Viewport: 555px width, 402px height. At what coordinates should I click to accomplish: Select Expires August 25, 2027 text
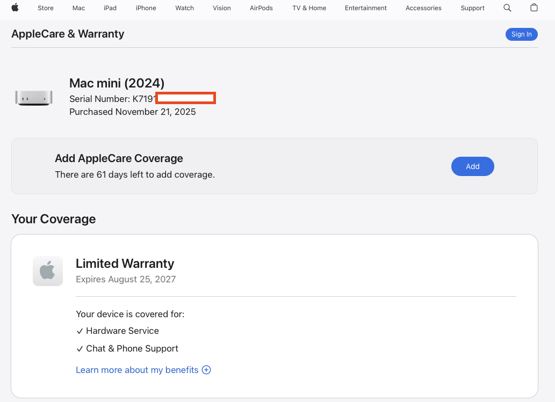[x=126, y=279]
